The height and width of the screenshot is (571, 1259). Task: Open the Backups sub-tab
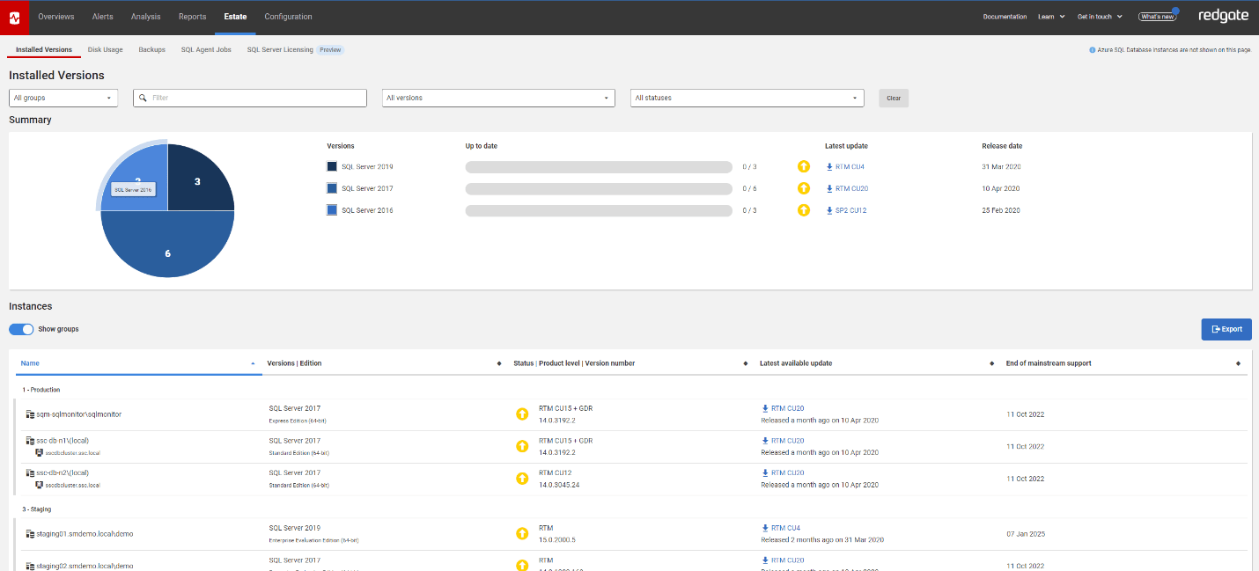(151, 50)
